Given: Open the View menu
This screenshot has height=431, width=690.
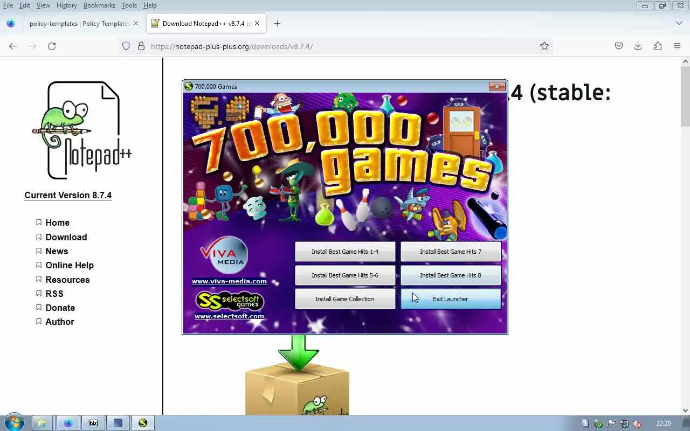Looking at the screenshot, I should pyautogui.click(x=43, y=5).
